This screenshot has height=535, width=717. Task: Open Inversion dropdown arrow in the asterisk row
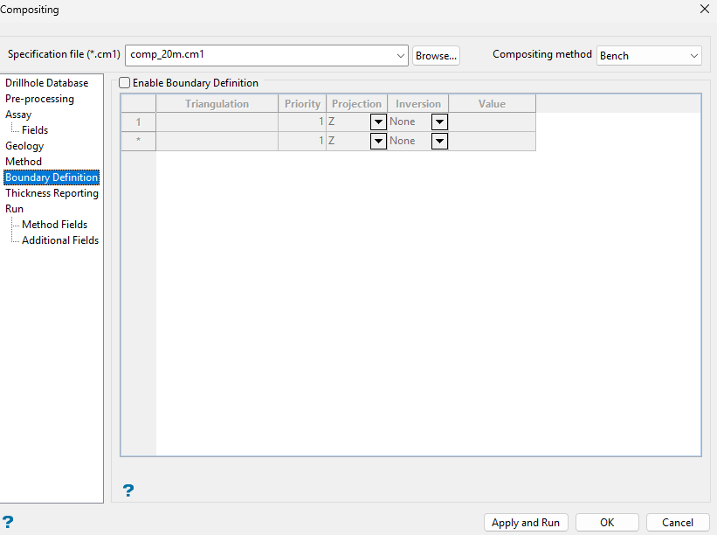439,141
